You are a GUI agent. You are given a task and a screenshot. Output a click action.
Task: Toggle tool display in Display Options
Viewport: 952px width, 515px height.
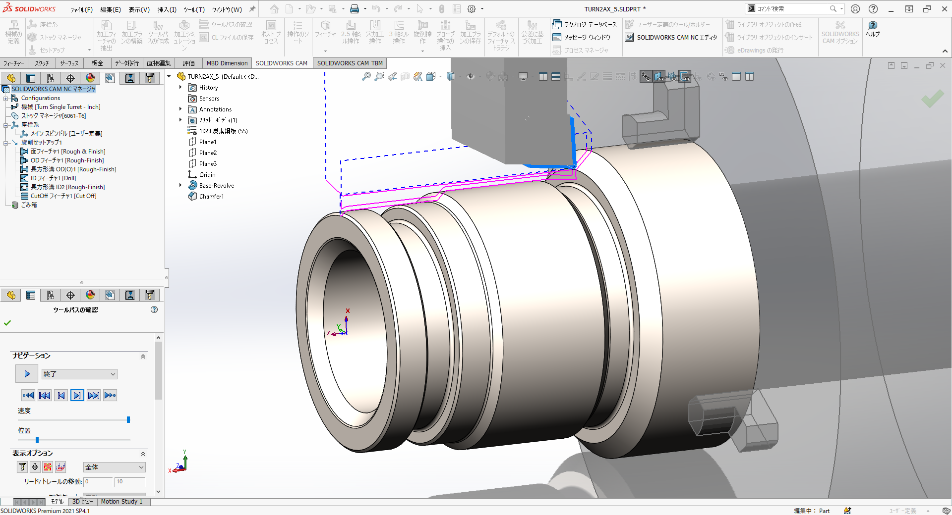click(x=22, y=466)
